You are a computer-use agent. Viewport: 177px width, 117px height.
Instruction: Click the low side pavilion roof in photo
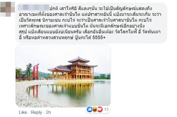(x=60, y=69)
